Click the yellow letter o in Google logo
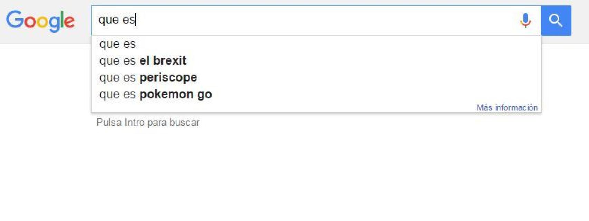This screenshot has height=221, width=589. click(41, 22)
